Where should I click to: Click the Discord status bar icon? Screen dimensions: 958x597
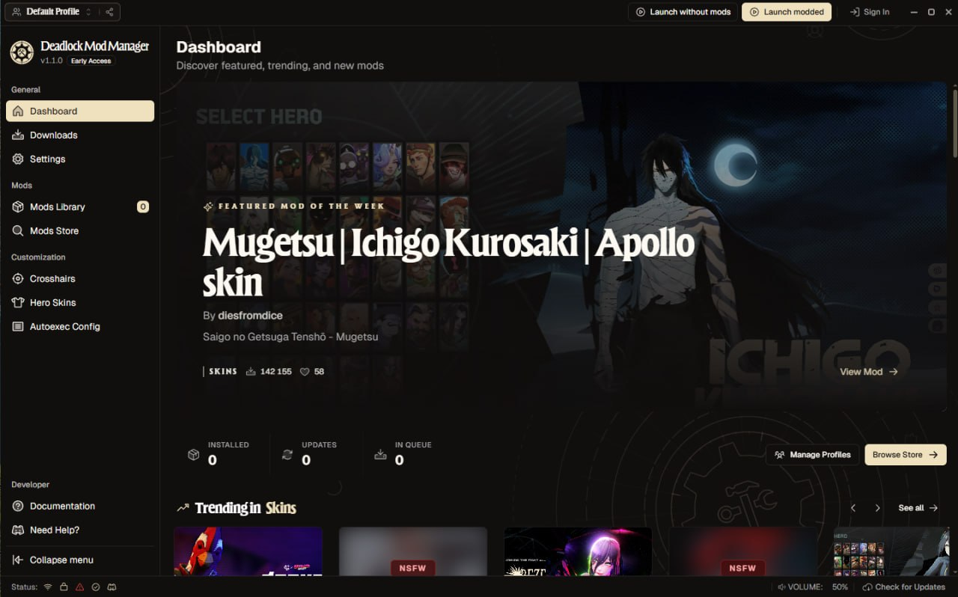point(112,587)
